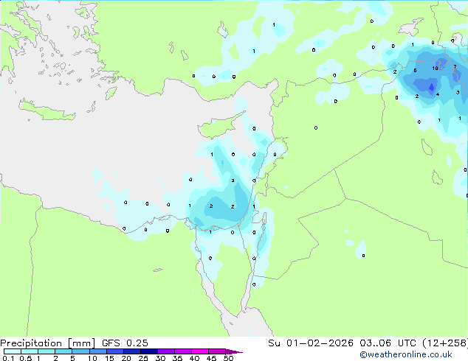
Task: Select the 40–45 magenta legend swatch
Action: (x=200, y=351)
